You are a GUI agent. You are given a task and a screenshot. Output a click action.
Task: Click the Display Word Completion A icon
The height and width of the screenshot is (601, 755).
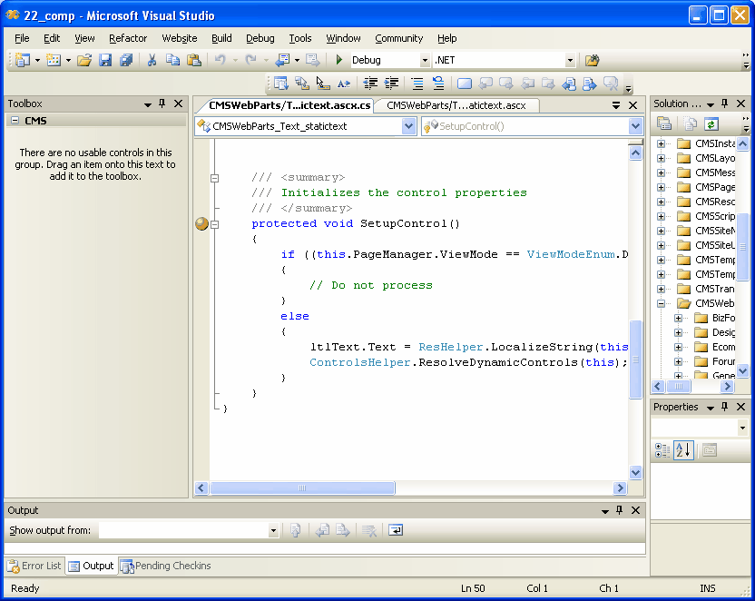pos(343,84)
